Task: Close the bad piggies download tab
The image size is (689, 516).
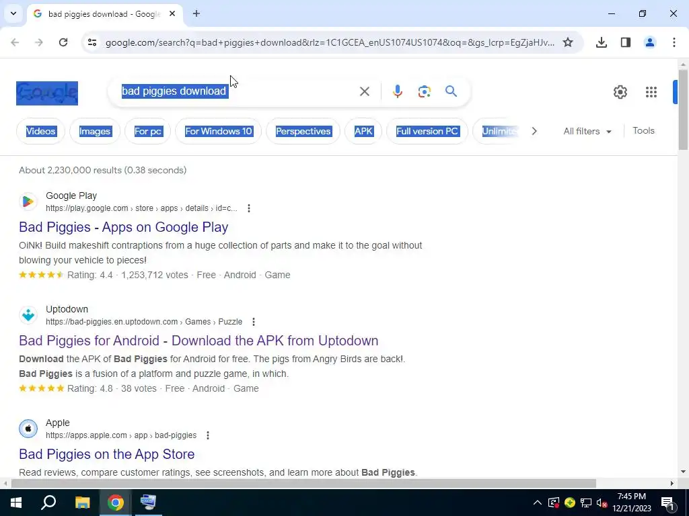Action: 172,13
